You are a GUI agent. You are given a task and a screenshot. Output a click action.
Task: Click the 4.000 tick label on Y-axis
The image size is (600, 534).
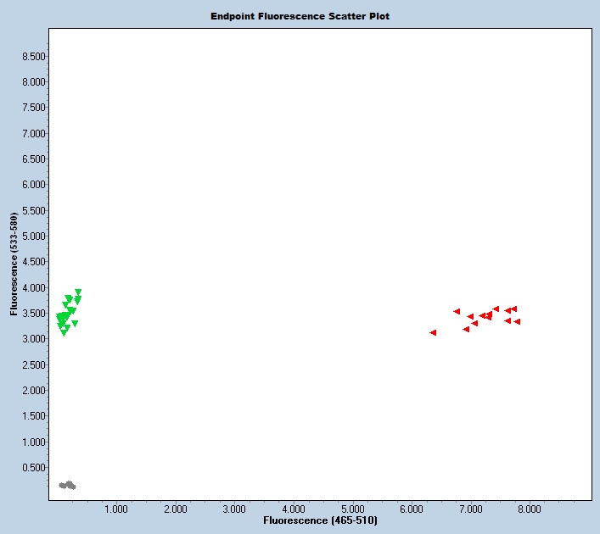click(x=33, y=288)
